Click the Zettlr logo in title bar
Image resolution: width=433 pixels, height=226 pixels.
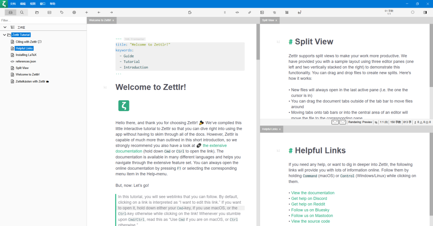coord(4,4)
